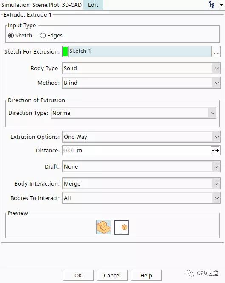Viewport: 225px width, 283px height.
Task: Open the Draft dropdown
Action: (141, 166)
